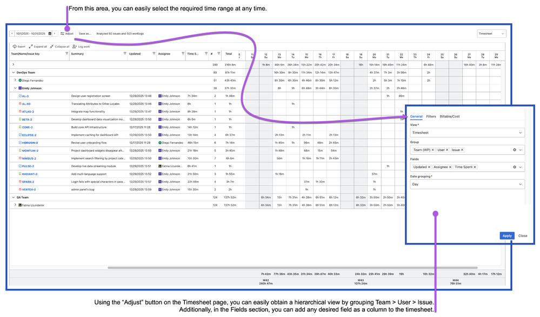Click Close in the adjust panel
Image resolution: width=540 pixels, height=317 pixels.
(523, 236)
